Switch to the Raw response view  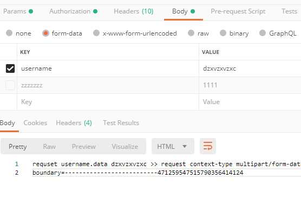coord(49,147)
